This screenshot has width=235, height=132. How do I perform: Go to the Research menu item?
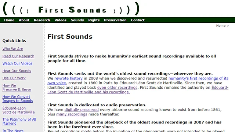click(x=42, y=20)
